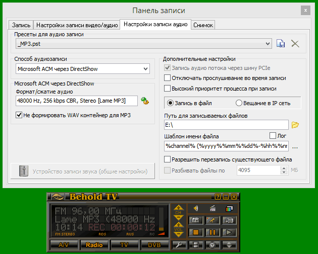Decrease volume with VOL minus arrow

178,234
